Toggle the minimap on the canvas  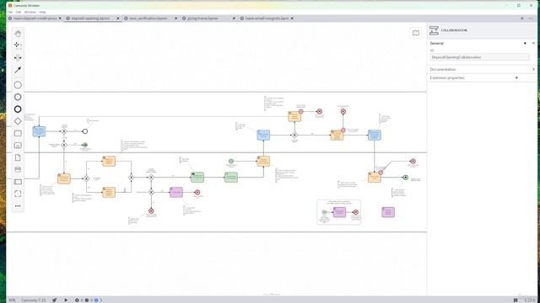point(416,33)
